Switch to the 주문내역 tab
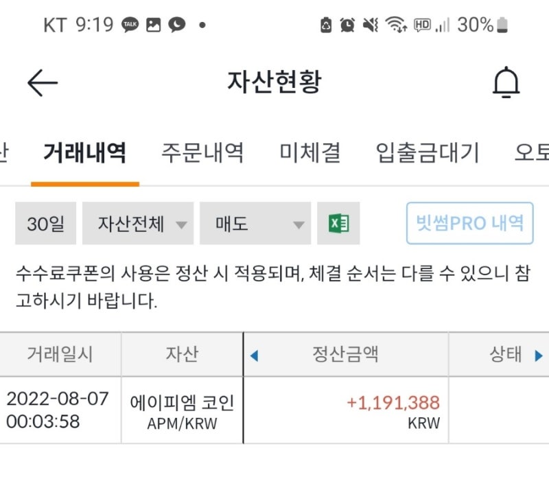Viewport: 549px width, 488px height. 202,153
